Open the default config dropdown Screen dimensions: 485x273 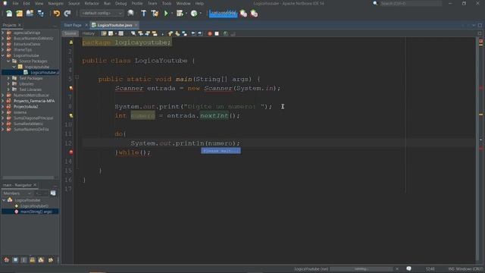click(102, 14)
